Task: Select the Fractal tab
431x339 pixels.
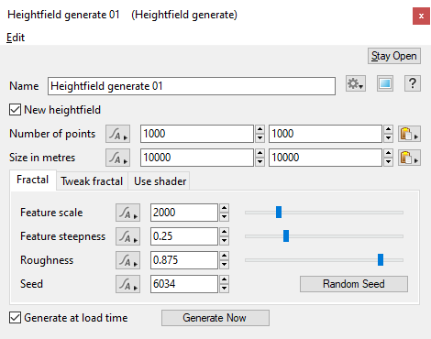Action: pos(33,180)
